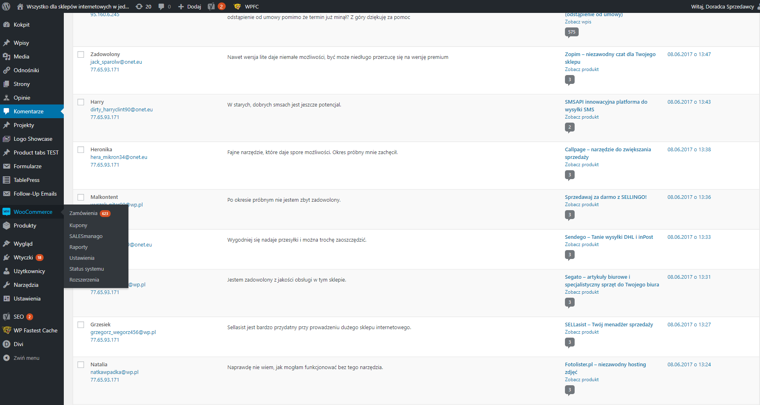Screen dimensions: 760x405
Task: Tick the checkbox for Zadowolony's comment
Action: (81, 54)
